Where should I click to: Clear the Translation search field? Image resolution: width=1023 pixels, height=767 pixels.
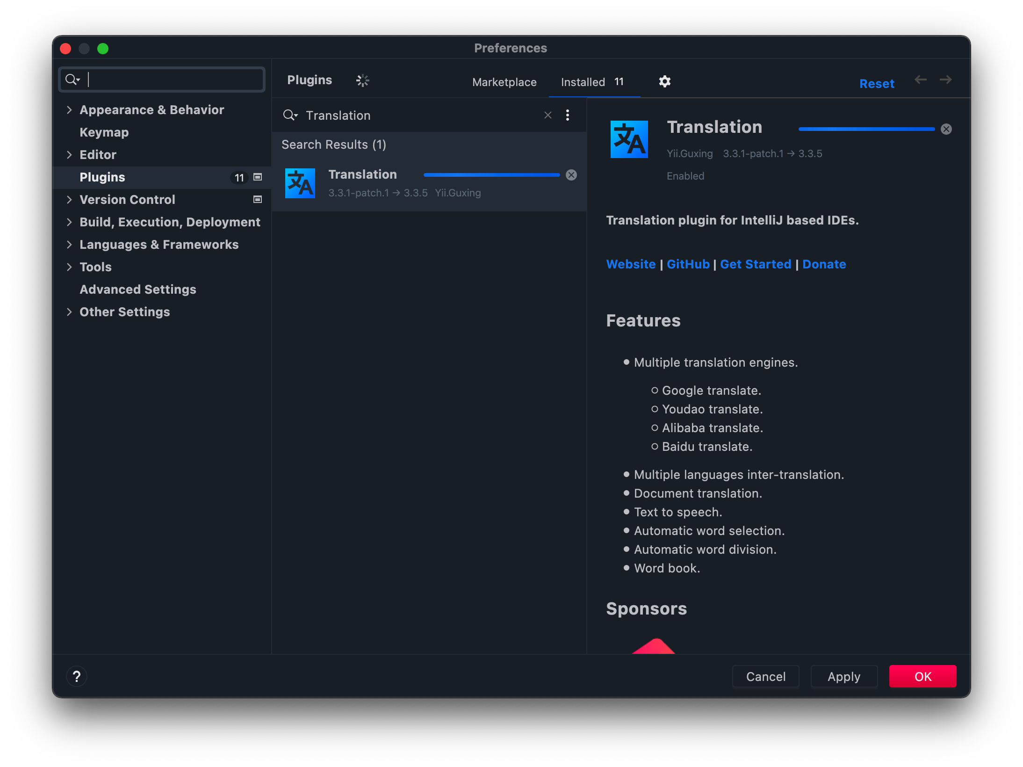pyautogui.click(x=548, y=115)
